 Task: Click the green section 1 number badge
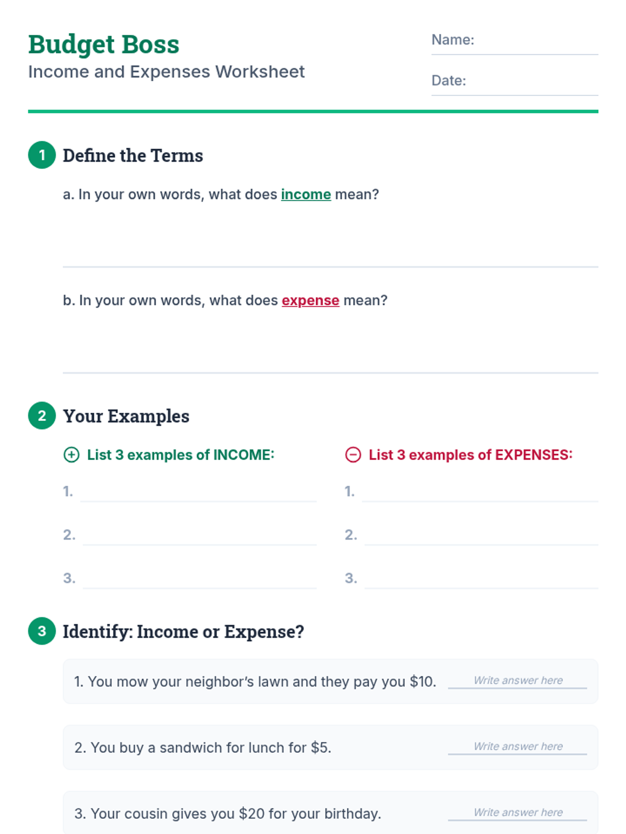point(42,155)
